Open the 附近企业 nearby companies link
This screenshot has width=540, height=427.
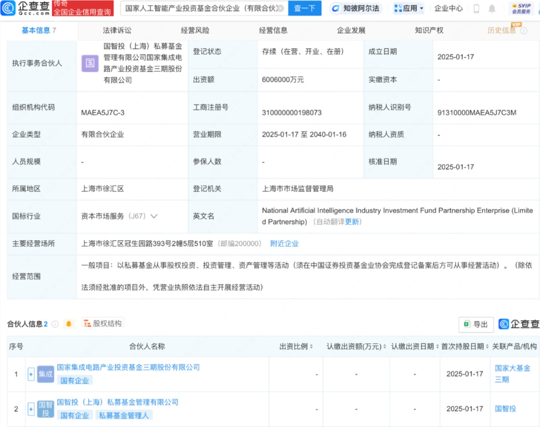point(284,244)
